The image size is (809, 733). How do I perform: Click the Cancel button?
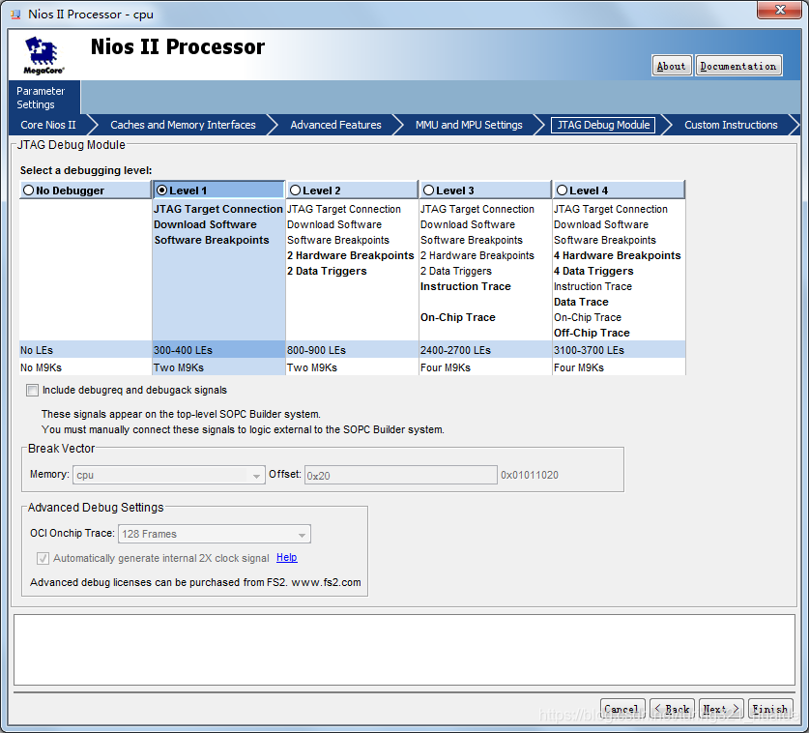pos(622,709)
